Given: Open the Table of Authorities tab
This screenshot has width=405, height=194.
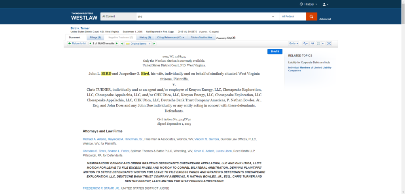Looking at the screenshot, I should click(x=201, y=37).
